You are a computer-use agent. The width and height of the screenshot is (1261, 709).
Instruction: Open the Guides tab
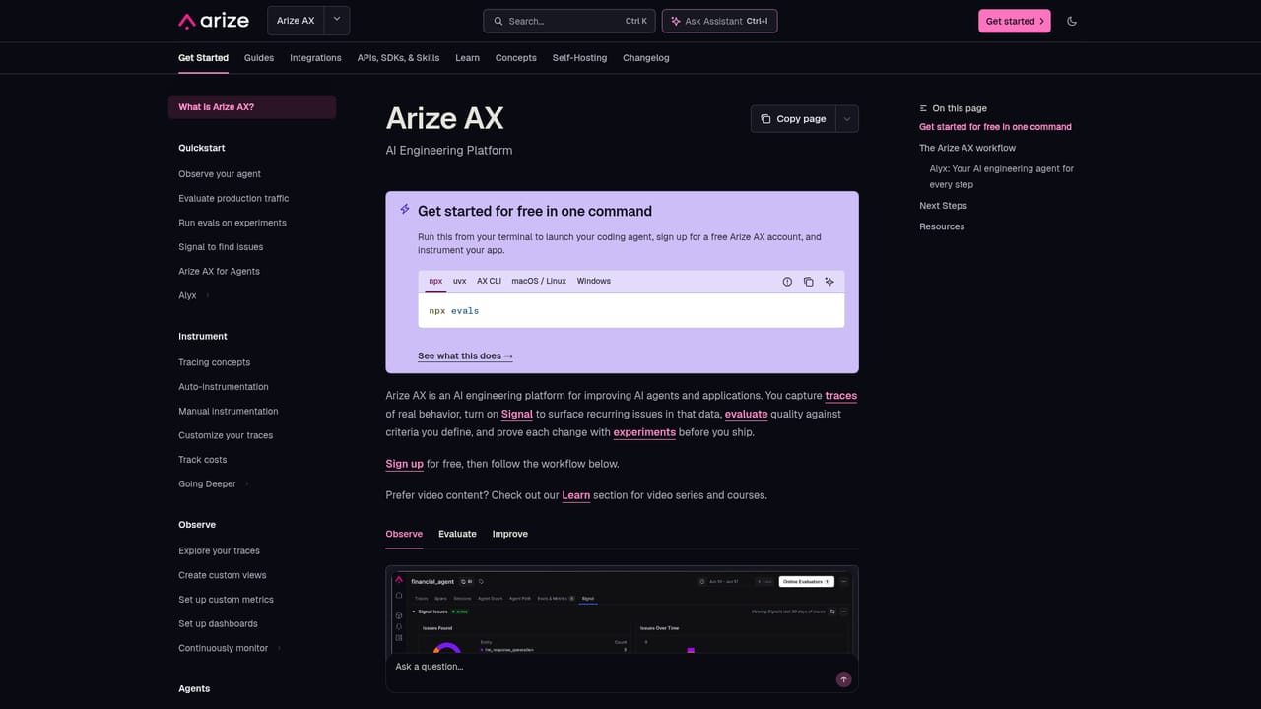point(259,58)
